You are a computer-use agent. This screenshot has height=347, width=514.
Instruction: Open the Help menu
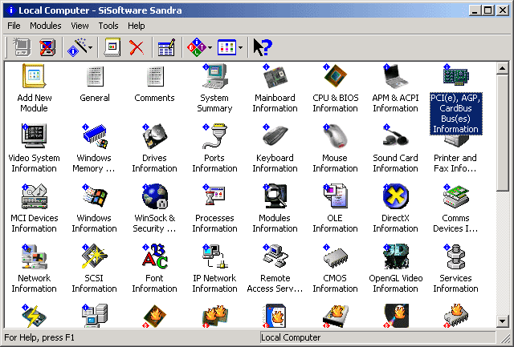point(136,26)
